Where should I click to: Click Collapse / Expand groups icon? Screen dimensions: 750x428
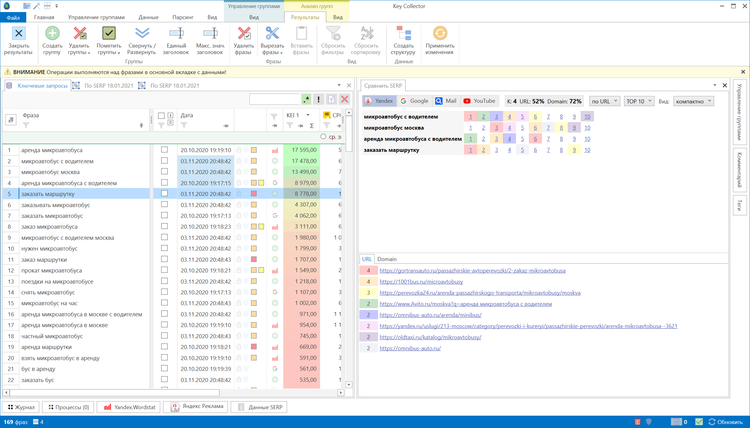point(142,33)
